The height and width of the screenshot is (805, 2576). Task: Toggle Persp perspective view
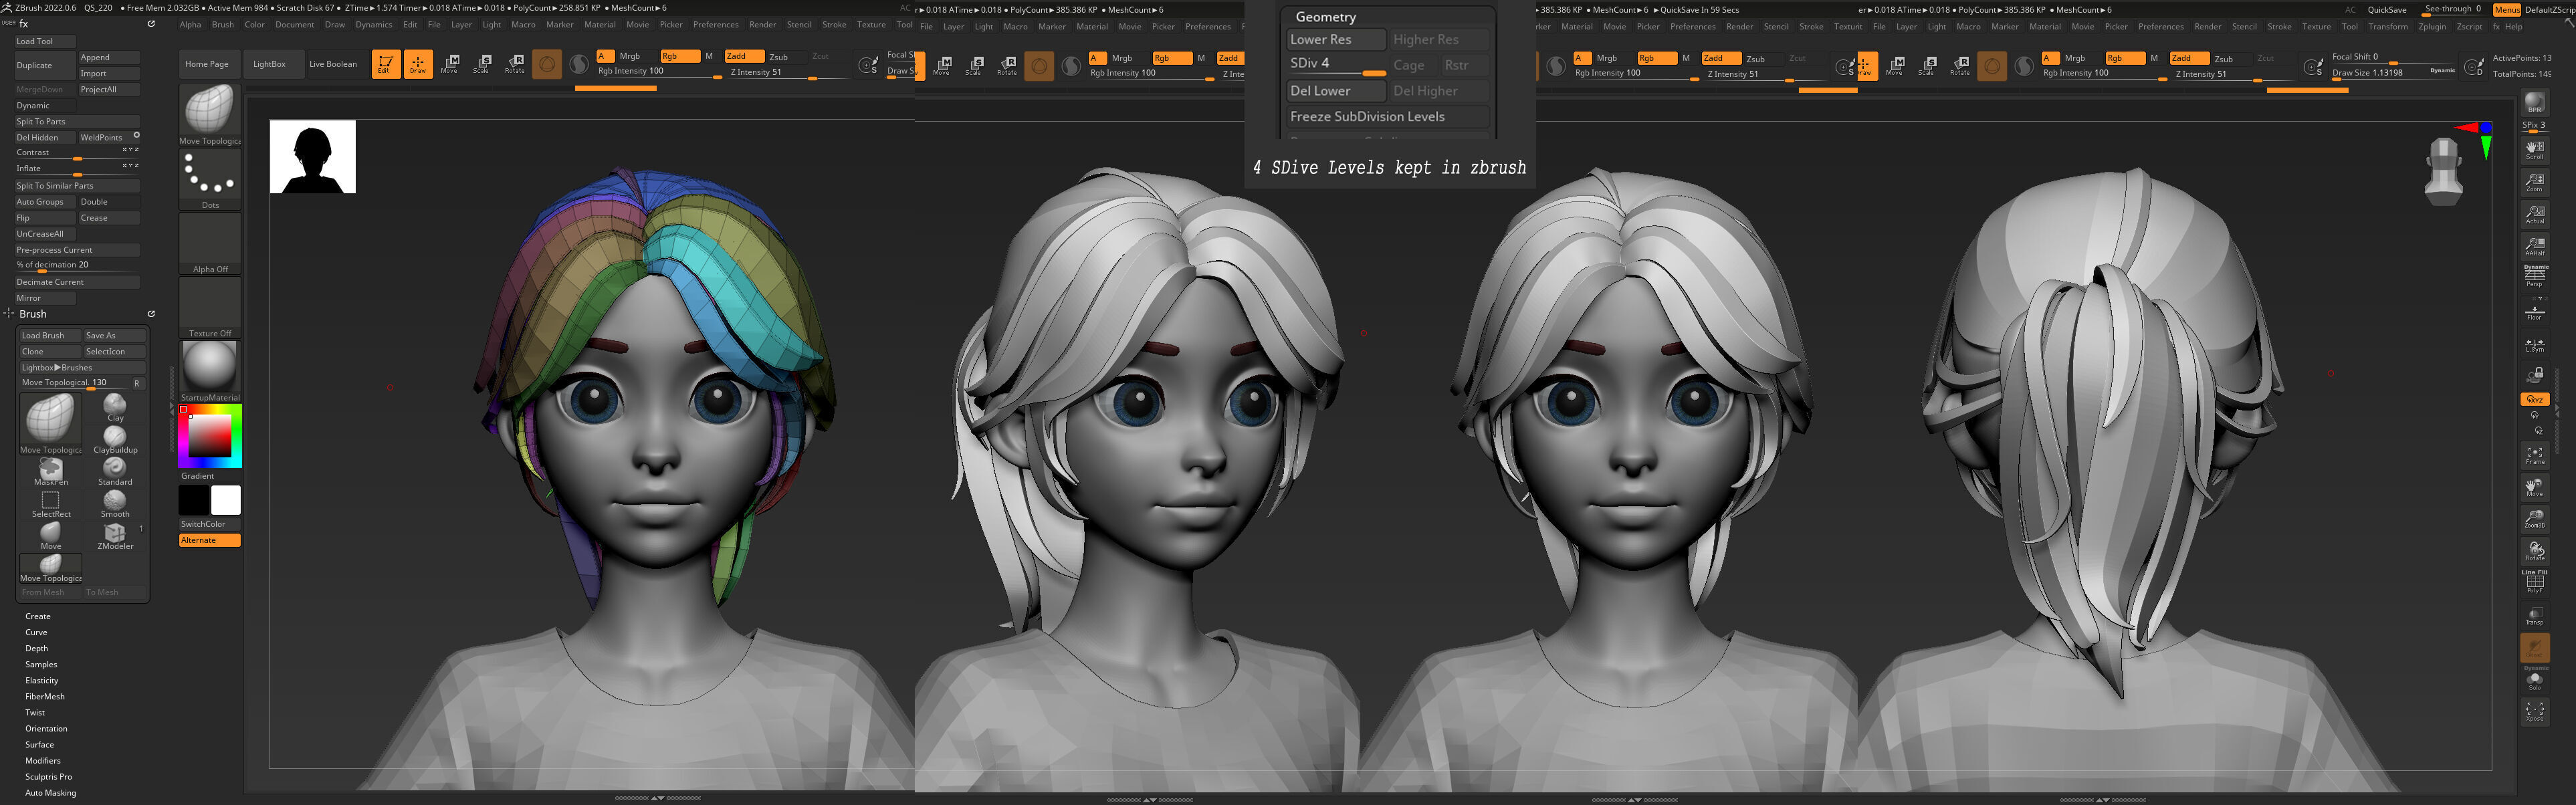2535,277
